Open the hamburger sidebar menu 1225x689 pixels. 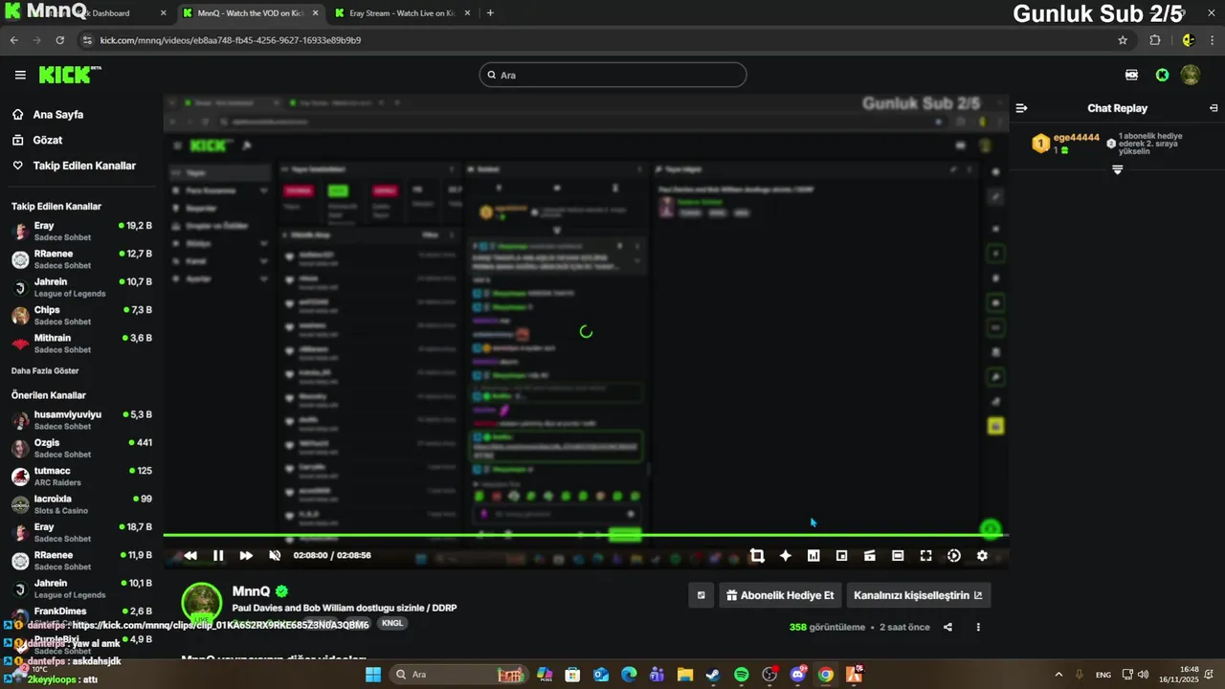tap(20, 75)
